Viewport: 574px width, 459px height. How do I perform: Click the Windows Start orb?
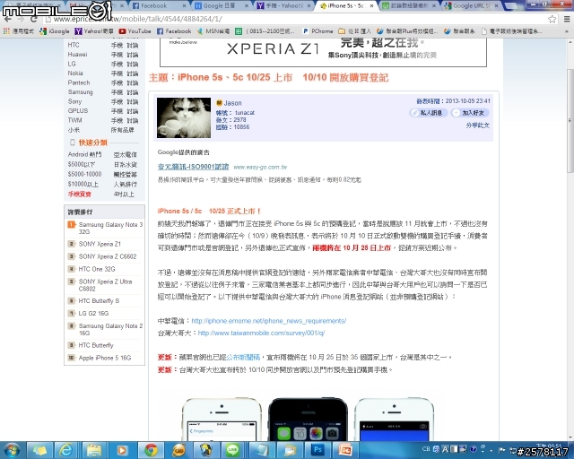coord(12,450)
